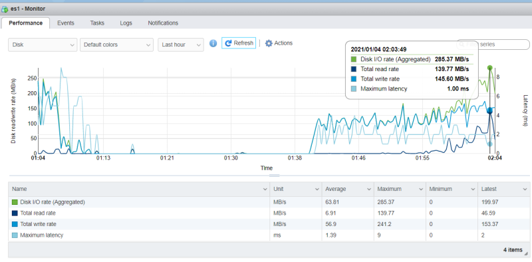
Task: Expand the Maximum column header menu arrow
Action: pos(421,190)
